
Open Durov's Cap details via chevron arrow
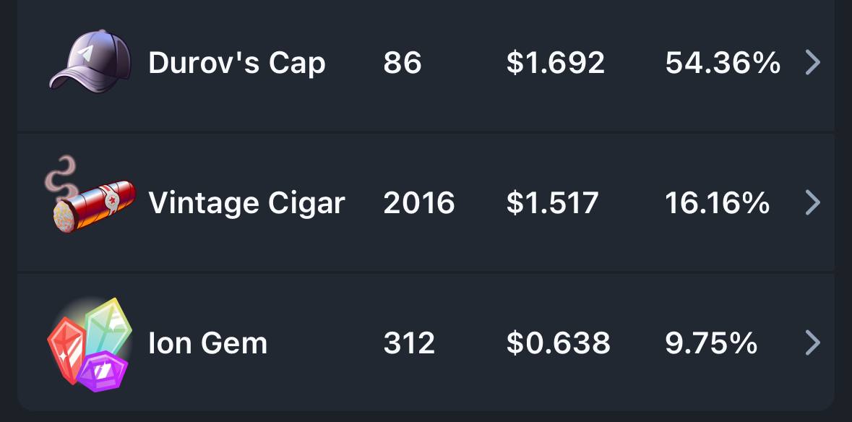(x=812, y=62)
